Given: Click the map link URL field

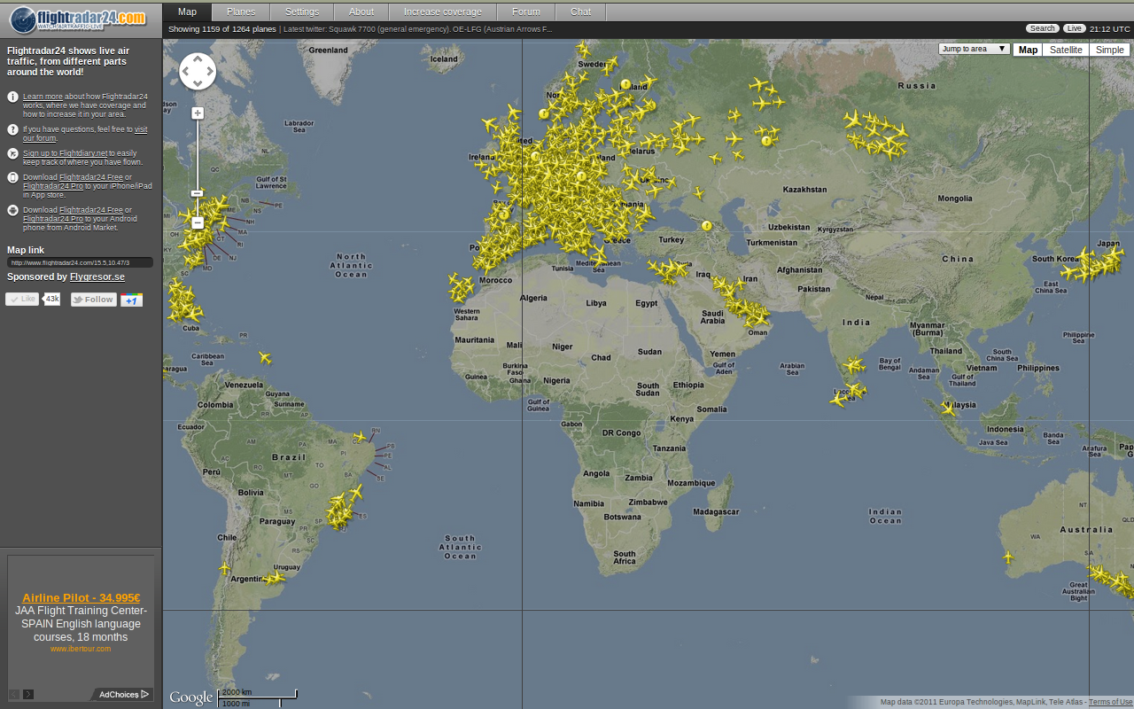Looking at the screenshot, I should 80,262.
